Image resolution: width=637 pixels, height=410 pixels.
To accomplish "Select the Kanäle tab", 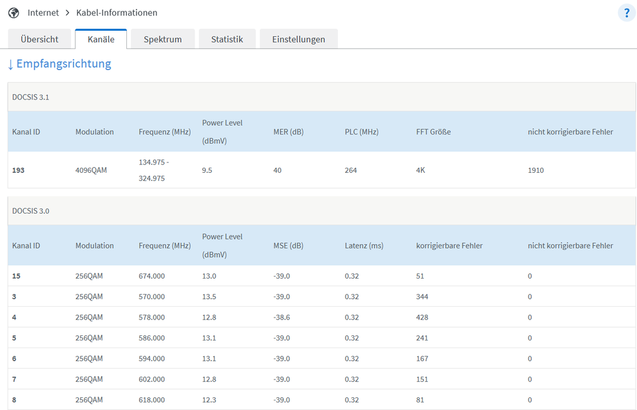I will 101,39.
